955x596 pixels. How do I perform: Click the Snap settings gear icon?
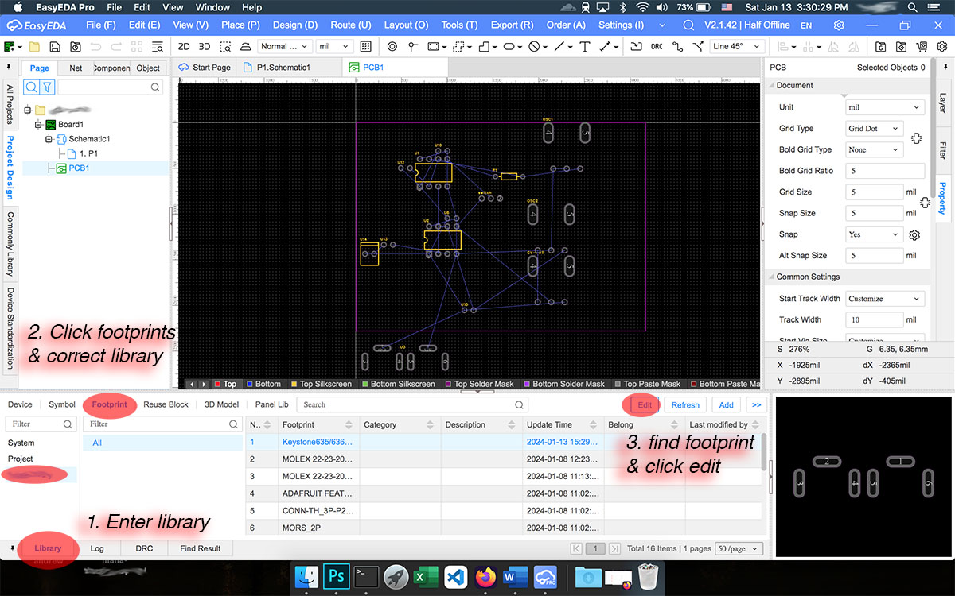915,235
